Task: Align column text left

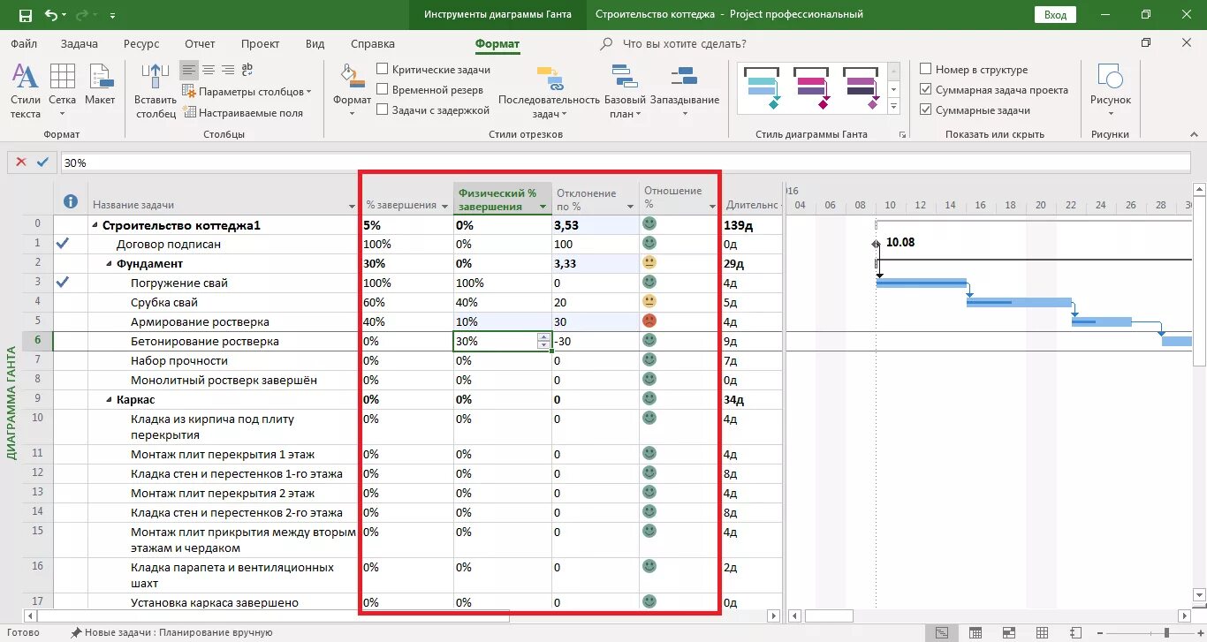Action: tap(188, 70)
